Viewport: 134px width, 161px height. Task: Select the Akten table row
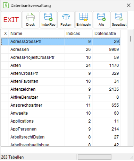point(61,65)
